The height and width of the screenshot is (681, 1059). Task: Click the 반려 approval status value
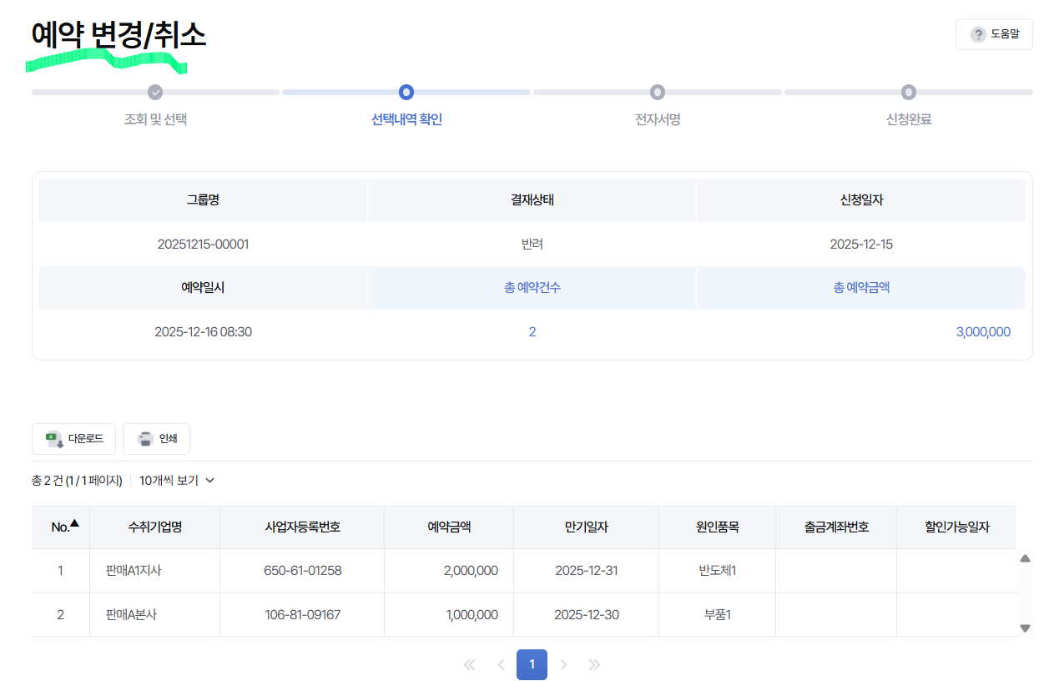tap(532, 245)
